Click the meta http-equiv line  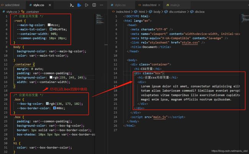179,38
